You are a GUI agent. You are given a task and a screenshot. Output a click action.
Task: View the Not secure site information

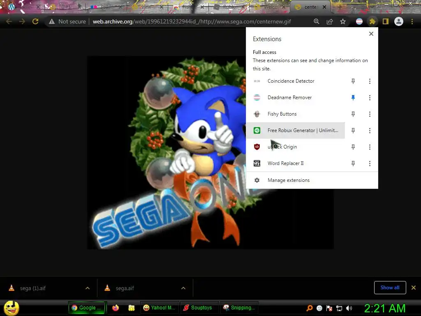tap(67, 21)
